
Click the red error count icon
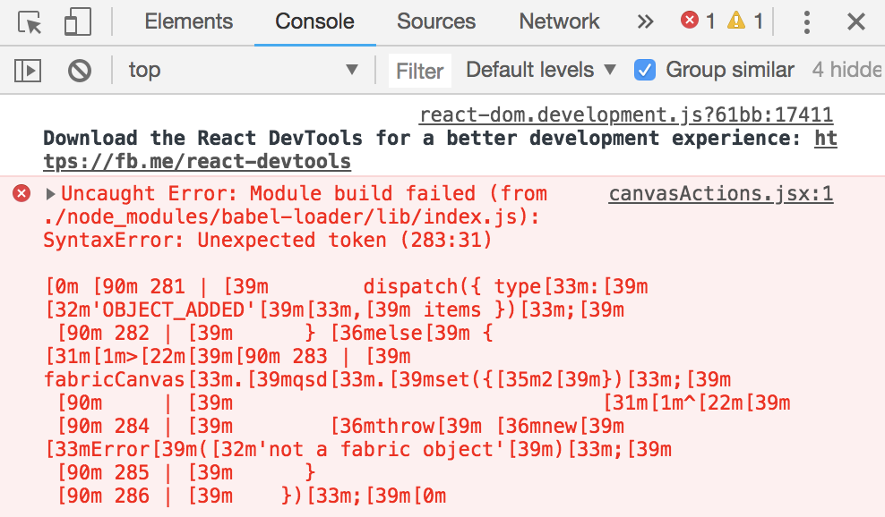689,21
